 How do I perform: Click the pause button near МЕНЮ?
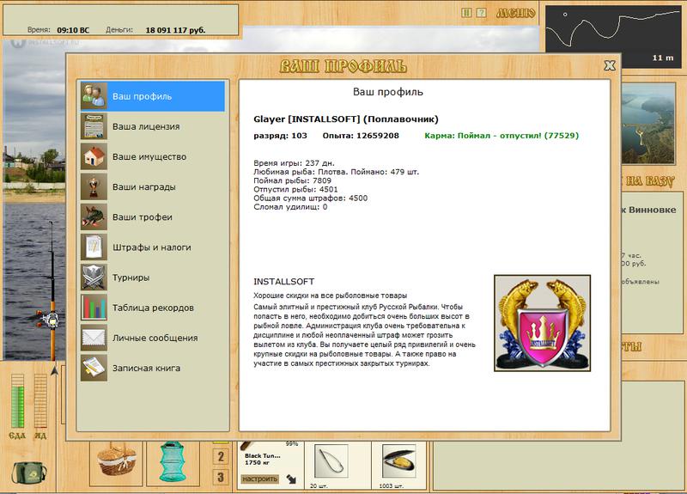(466, 13)
